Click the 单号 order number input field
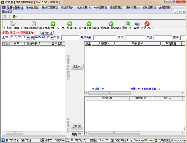Screen dimensions: 187x143 tap(135, 38)
